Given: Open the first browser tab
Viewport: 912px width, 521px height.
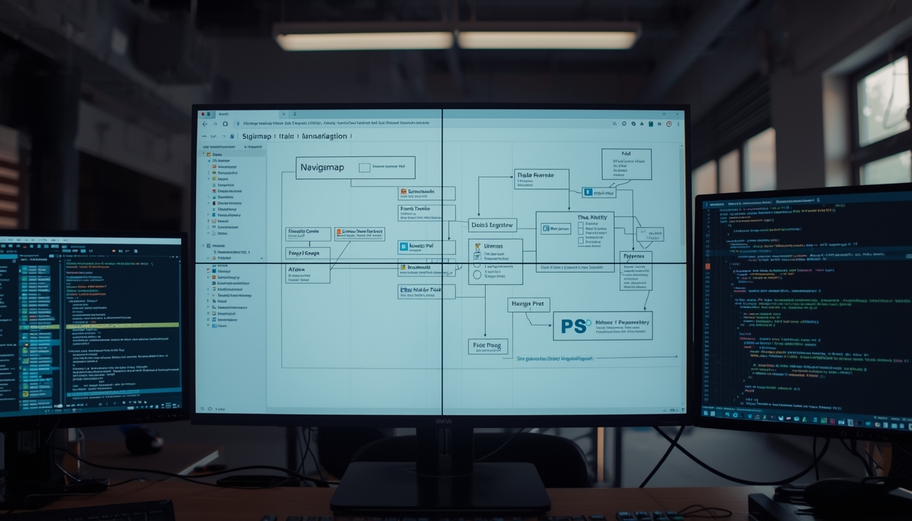Looking at the screenshot, I should coord(223,114).
